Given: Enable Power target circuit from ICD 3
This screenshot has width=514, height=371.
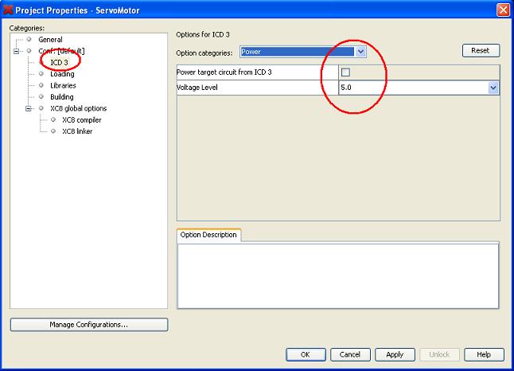Looking at the screenshot, I should click(345, 72).
